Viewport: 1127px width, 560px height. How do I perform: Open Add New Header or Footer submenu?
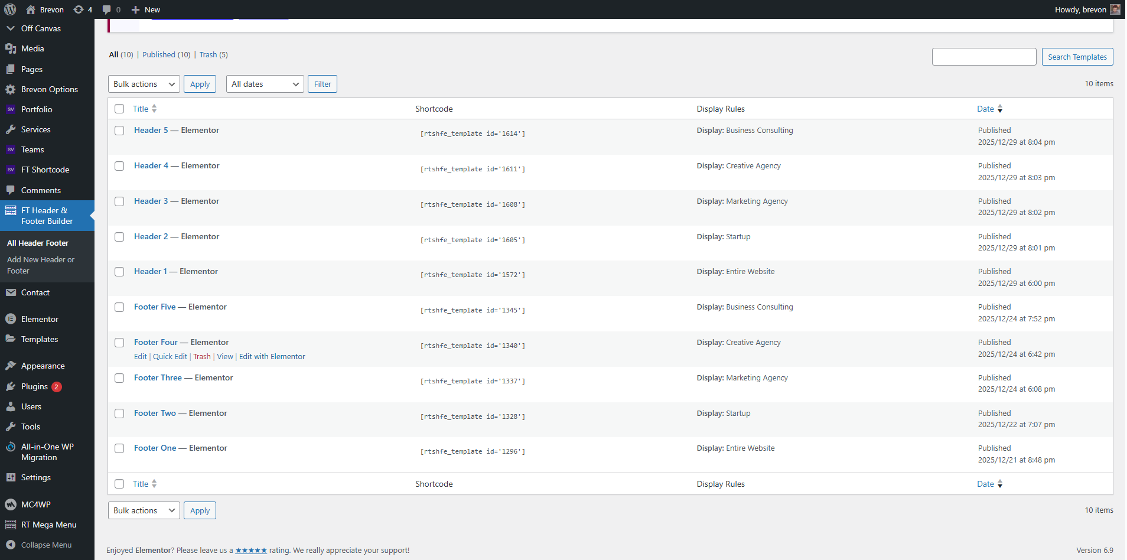pos(41,265)
